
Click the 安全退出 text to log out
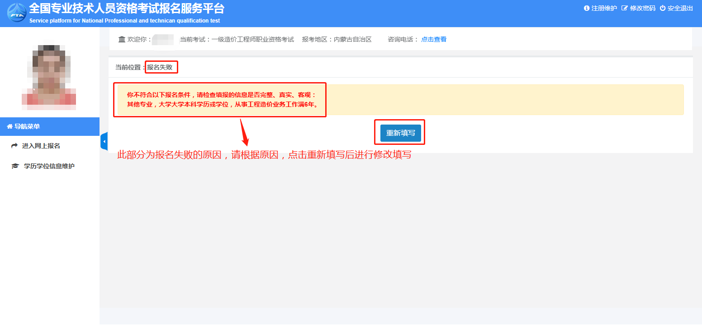click(x=680, y=8)
